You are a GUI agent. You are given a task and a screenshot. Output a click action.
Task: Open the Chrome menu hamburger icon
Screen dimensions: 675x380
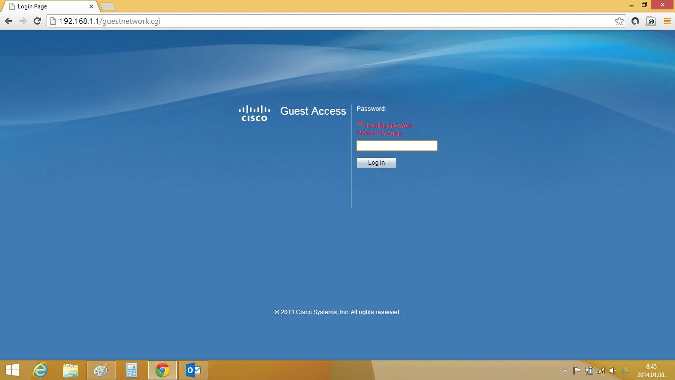pos(667,21)
